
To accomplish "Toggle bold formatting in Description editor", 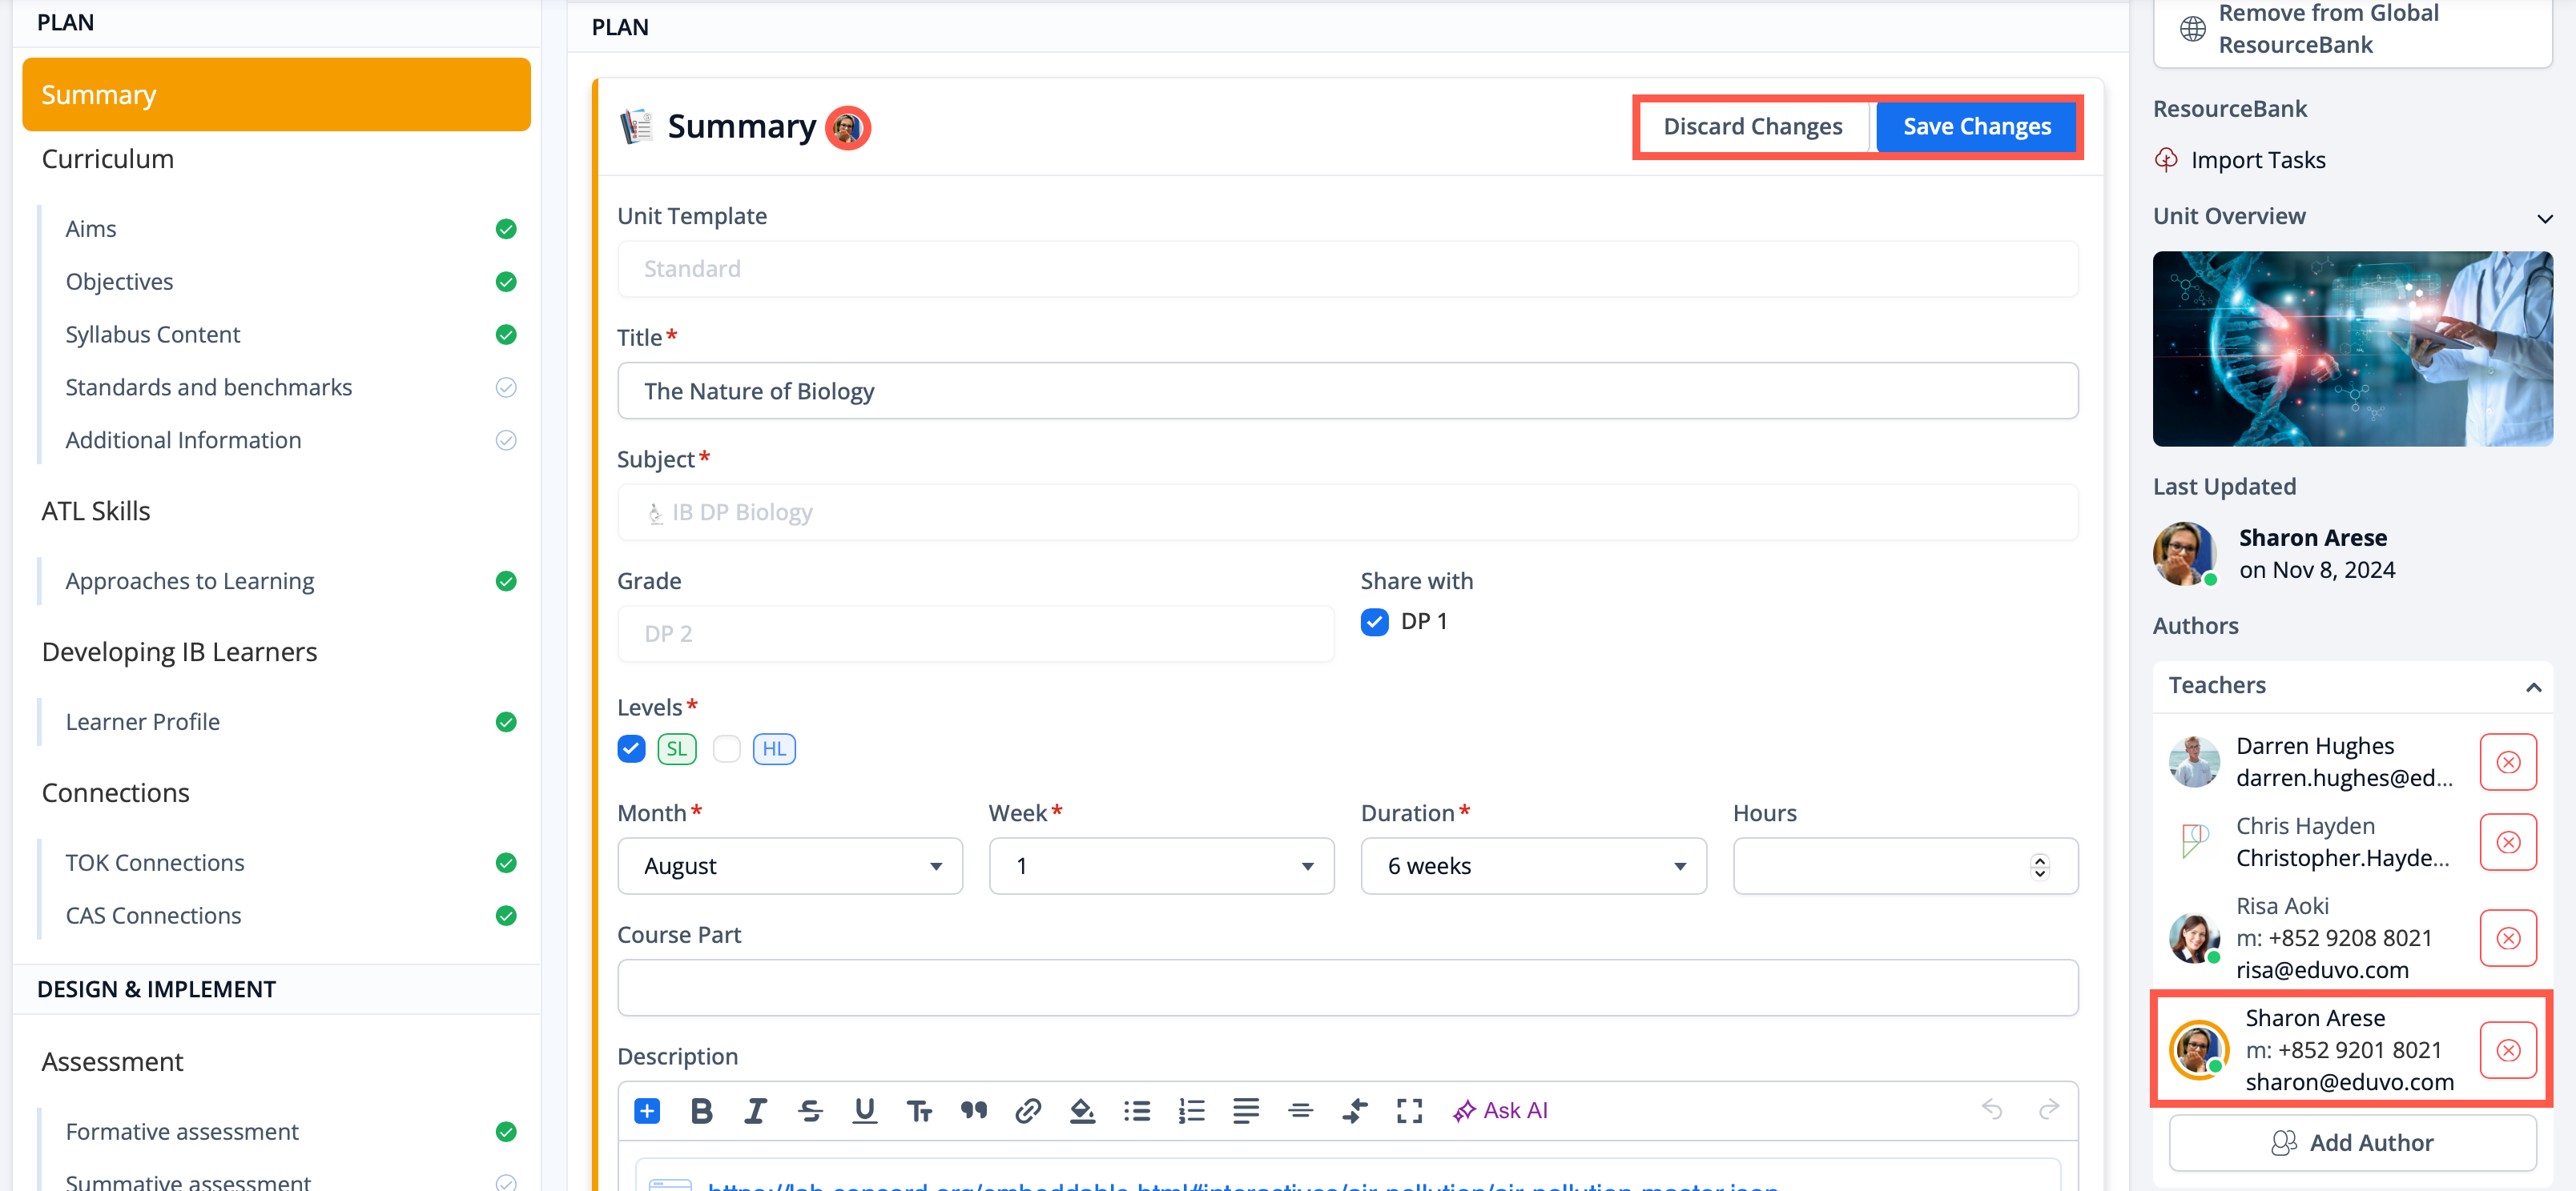I will pos(701,1110).
